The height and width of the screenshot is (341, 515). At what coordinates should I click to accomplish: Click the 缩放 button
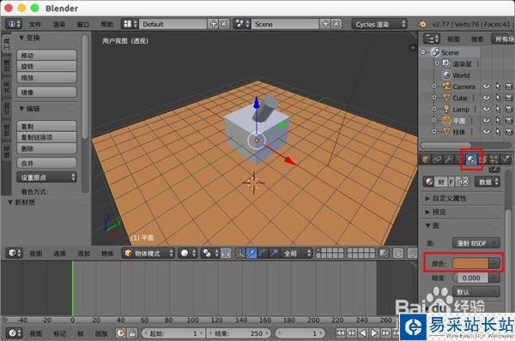[x=46, y=78]
